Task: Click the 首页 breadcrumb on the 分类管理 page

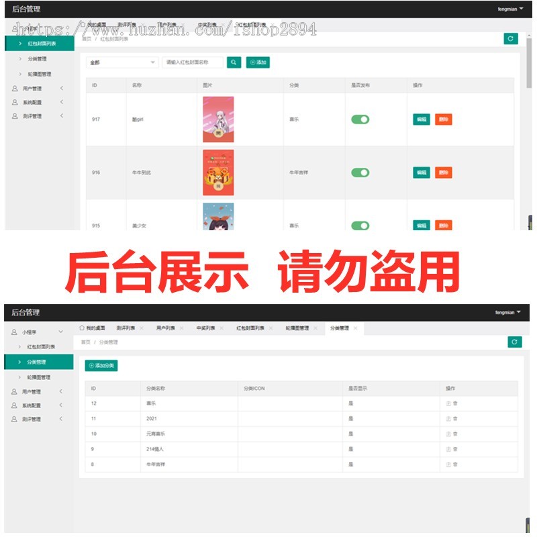Action: click(86, 342)
